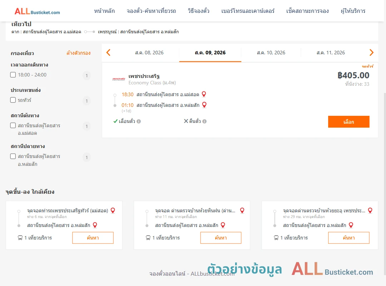Viewport: 386px width, 286px height.
Task: Open the ALLBusticket.com logo home link
Action: [37, 11]
